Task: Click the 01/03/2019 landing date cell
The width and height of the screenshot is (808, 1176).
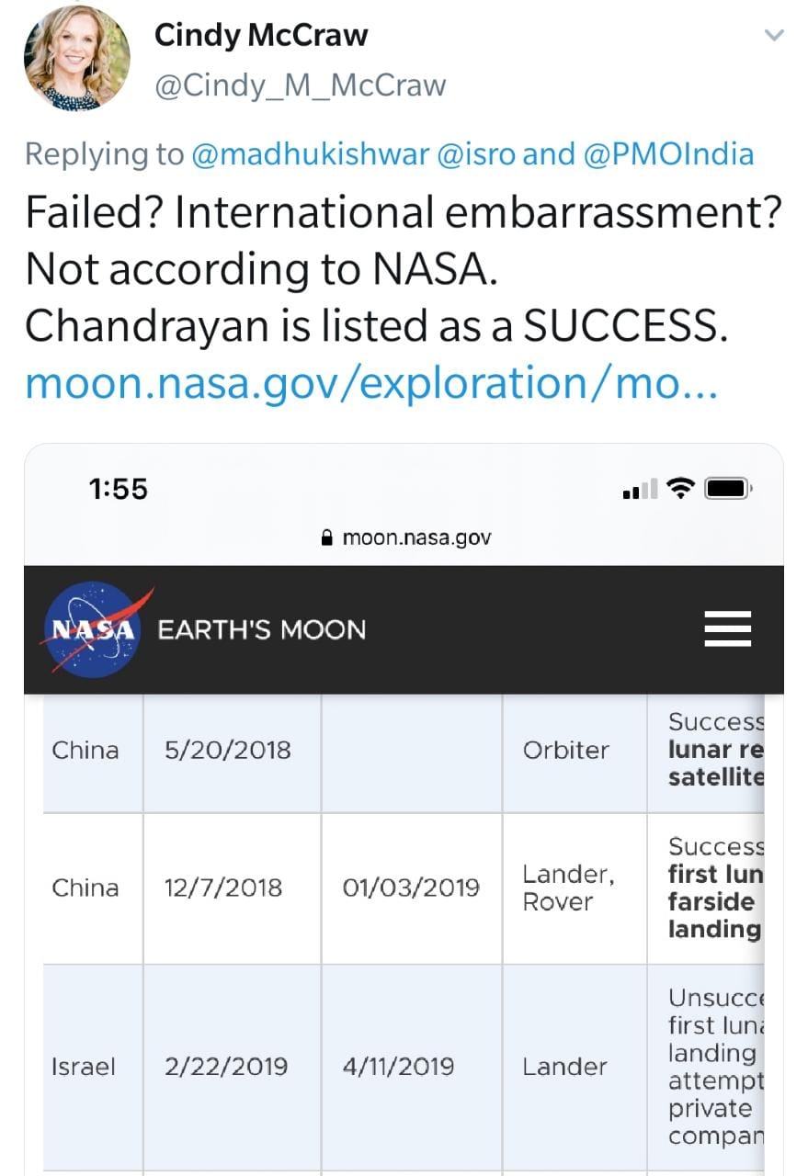Action: (x=410, y=888)
